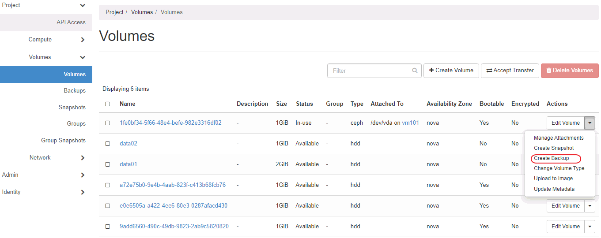Select the data01 volume checkbox

click(x=108, y=164)
